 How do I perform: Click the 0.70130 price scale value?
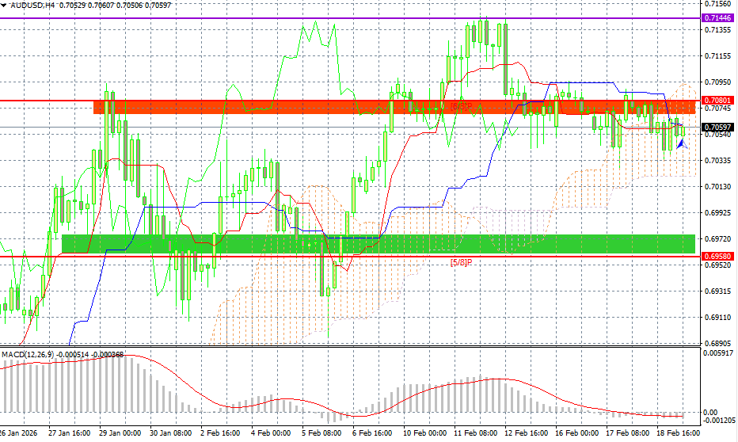click(x=717, y=186)
